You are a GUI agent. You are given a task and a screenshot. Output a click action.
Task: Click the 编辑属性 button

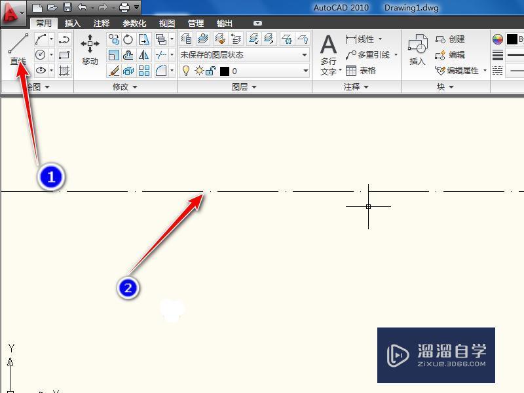click(x=457, y=71)
